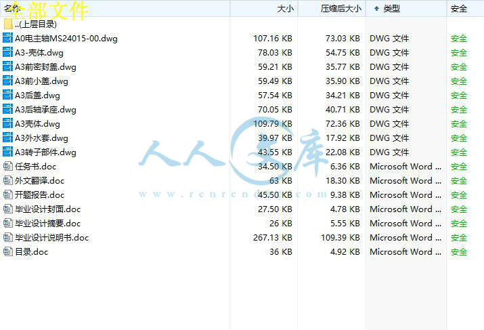Click the icon beside A3后轴承座.dwg

point(7,109)
